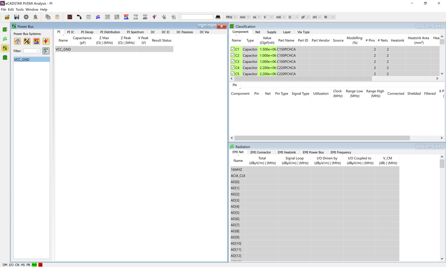Save the project with the floppy disk icon

(x=16, y=17)
